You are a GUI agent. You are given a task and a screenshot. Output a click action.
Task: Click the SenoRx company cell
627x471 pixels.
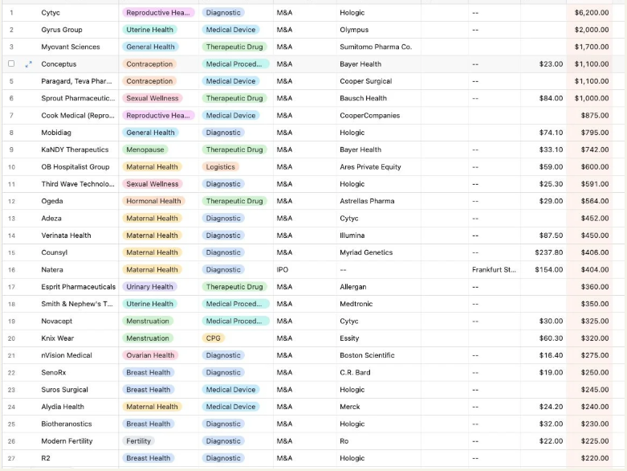(54, 373)
